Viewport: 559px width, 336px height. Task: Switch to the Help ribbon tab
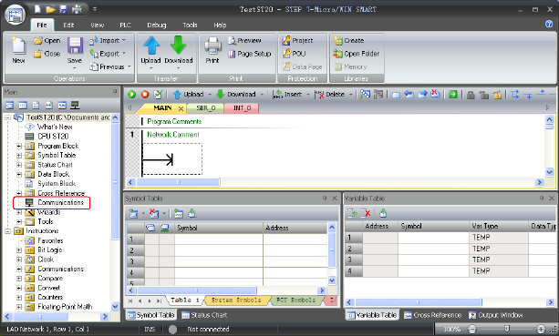pos(220,25)
